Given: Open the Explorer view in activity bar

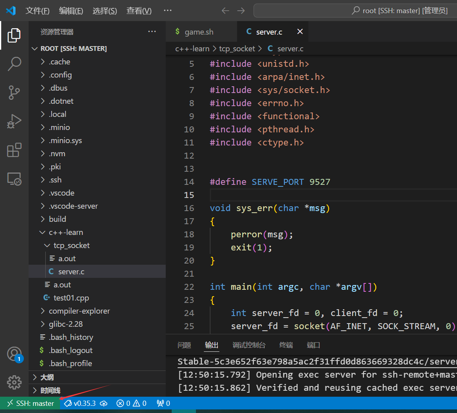Looking at the screenshot, I should (x=14, y=35).
